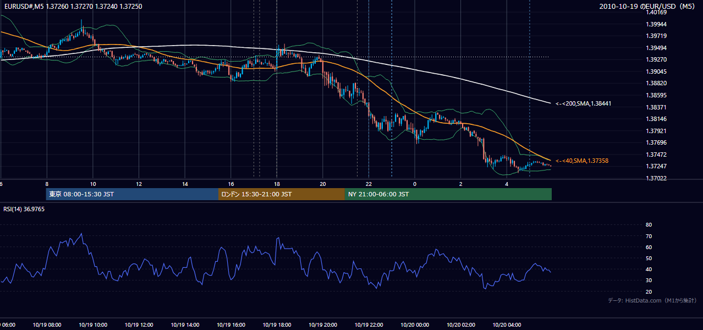
Task: Click hour tick 14 under price chart
Action: 185,184
